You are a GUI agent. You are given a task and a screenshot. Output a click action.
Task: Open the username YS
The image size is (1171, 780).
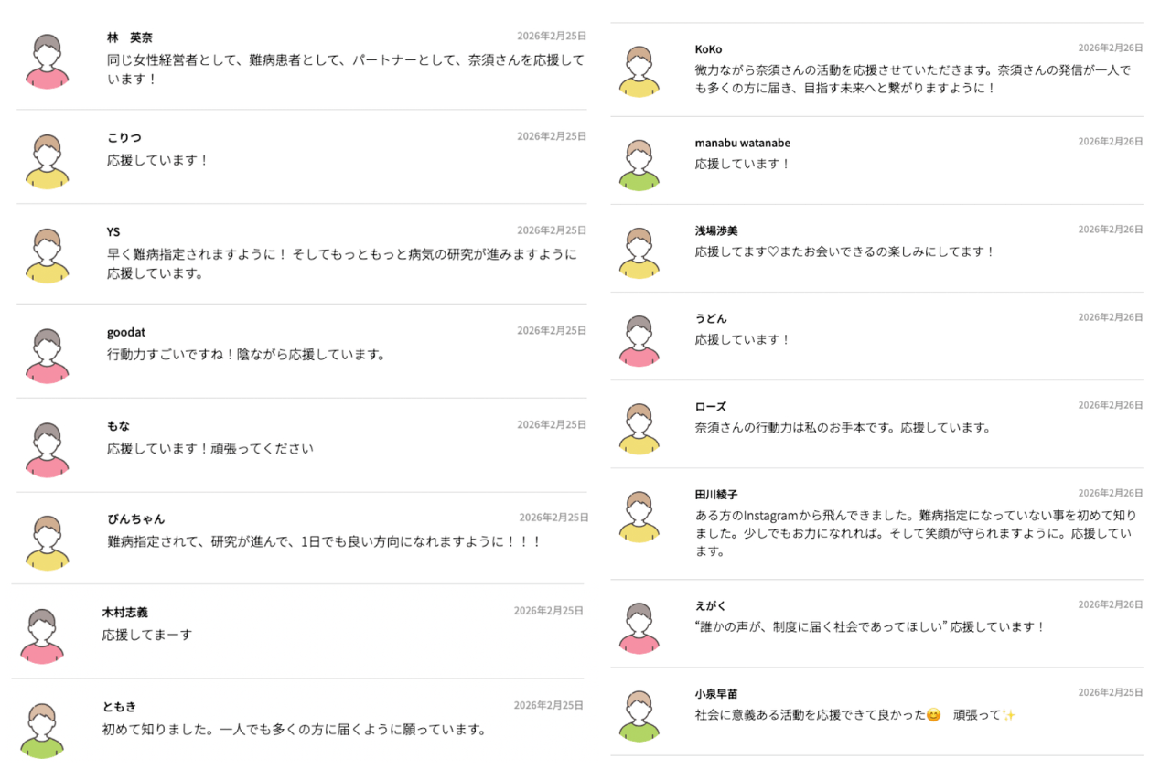[113, 232]
